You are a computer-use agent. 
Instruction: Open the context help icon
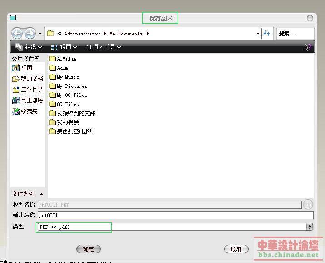[308, 47]
